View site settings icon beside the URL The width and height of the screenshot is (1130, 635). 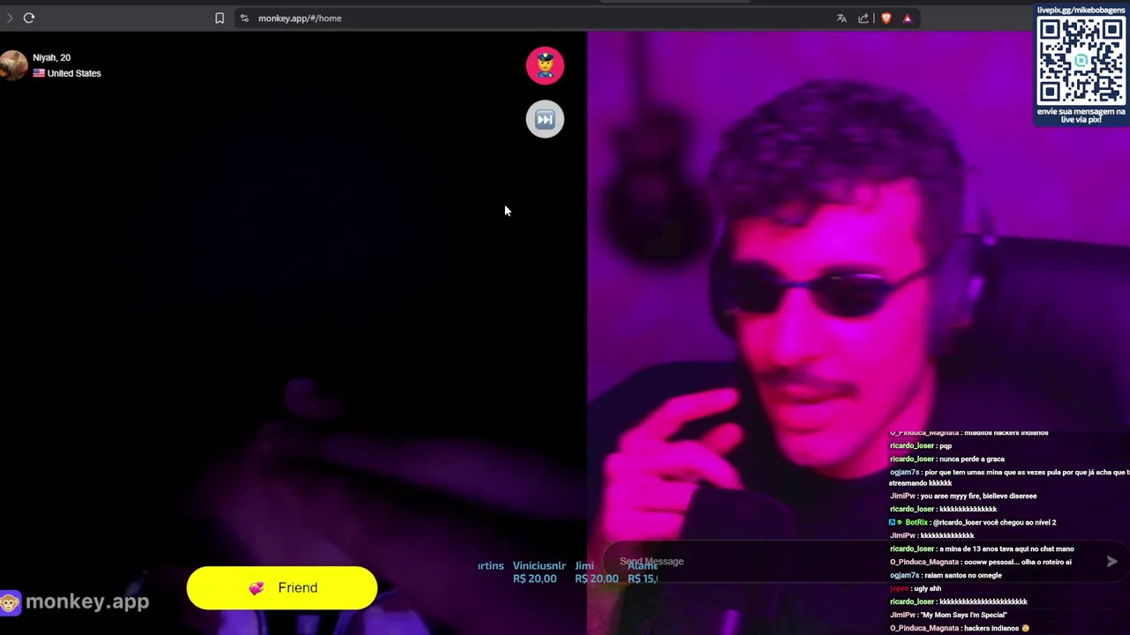click(x=245, y=18)
